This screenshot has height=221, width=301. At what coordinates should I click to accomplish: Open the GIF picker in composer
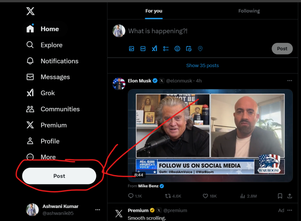(x=143, y=49)
